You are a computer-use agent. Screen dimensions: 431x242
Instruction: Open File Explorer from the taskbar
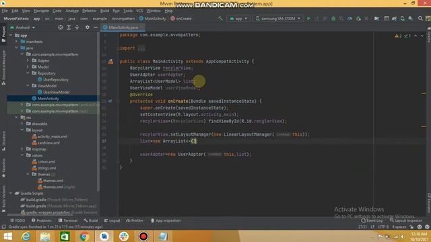(x=45, y=236)
